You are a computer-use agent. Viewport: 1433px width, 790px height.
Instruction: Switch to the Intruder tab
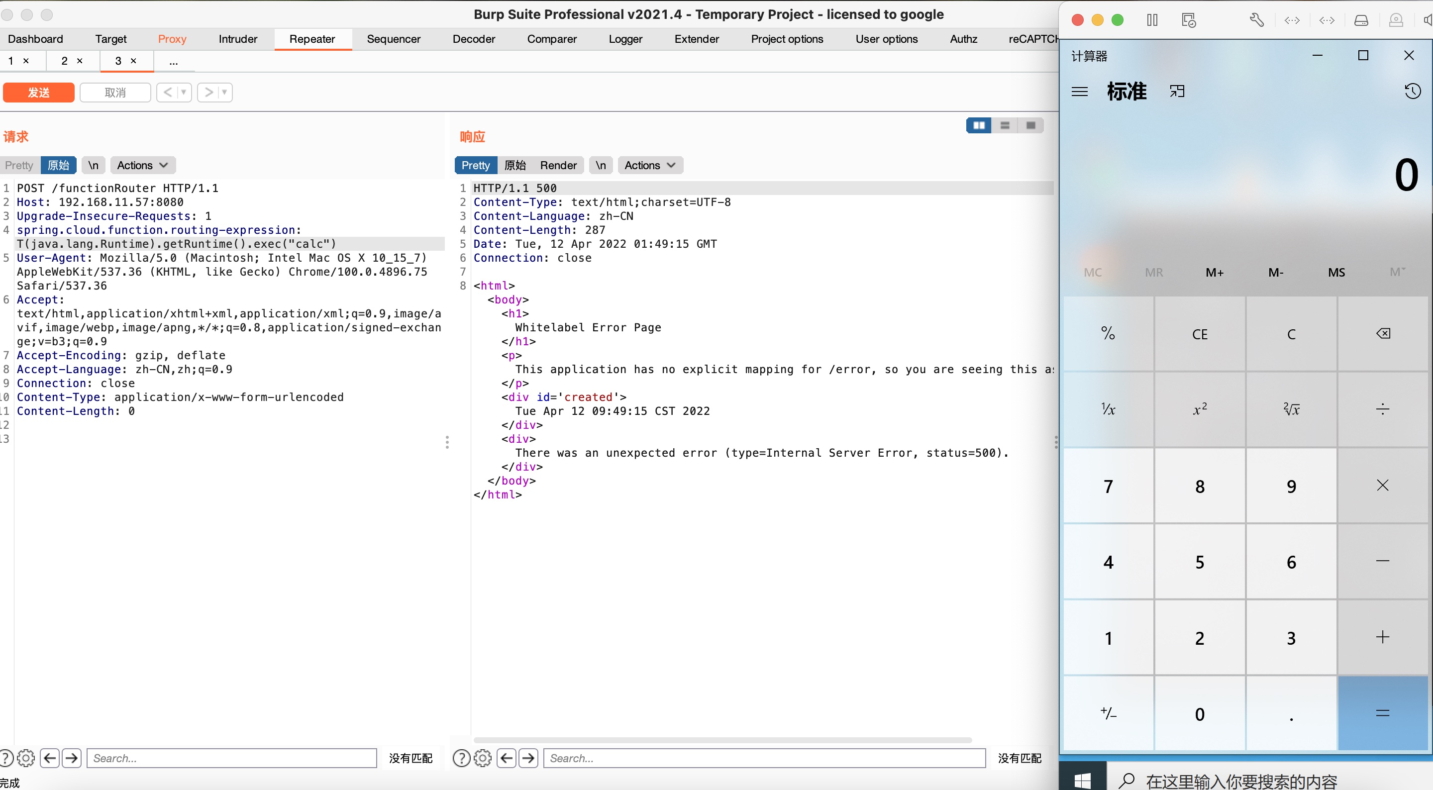click(x=237, y=39)
